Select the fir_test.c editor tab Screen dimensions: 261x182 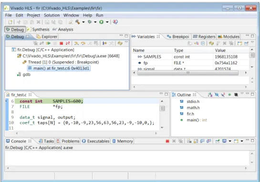click(x=19, y=95)
